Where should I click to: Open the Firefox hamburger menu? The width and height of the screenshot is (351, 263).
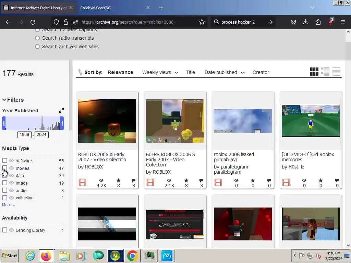click(343, 22)
